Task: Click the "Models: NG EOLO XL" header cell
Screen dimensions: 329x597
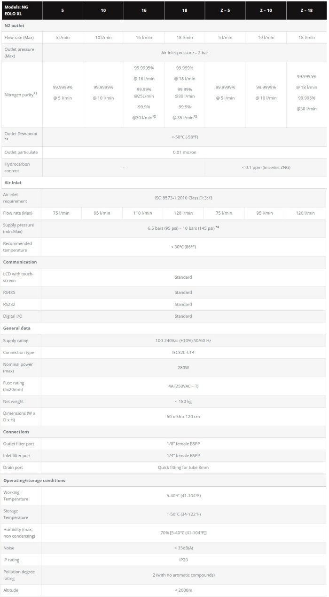Action: pyautogui.click(x=16, y=10)
